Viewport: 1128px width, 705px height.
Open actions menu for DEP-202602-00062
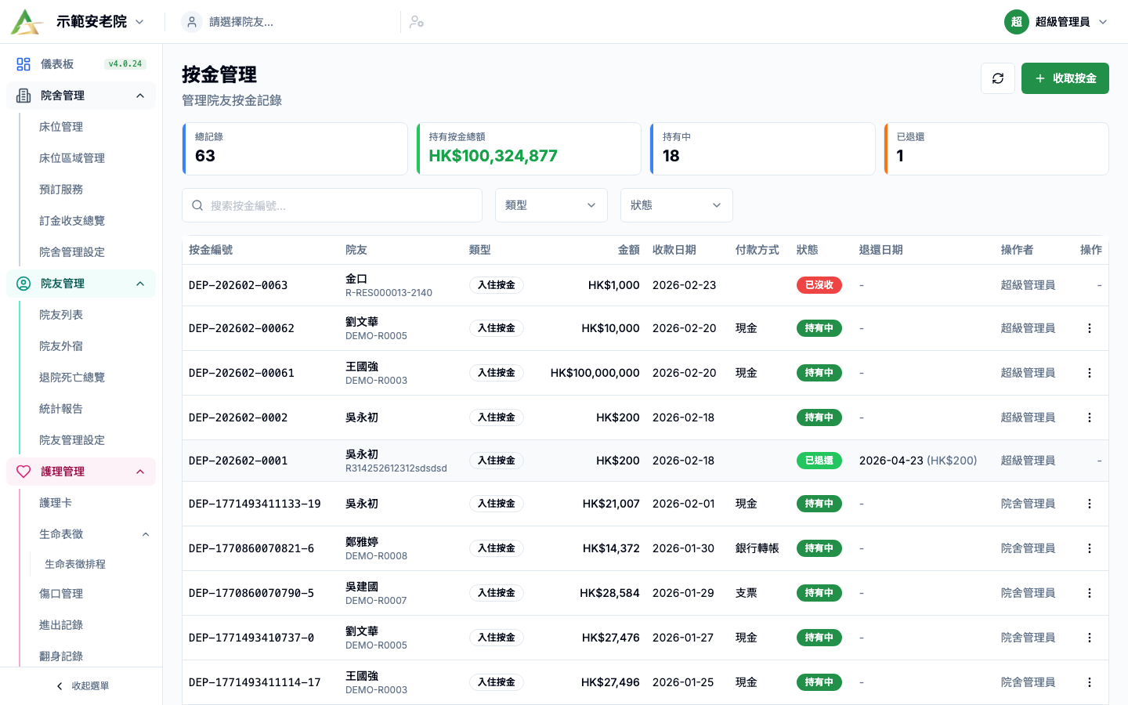pyautogui.click(x=1090, y=328)
